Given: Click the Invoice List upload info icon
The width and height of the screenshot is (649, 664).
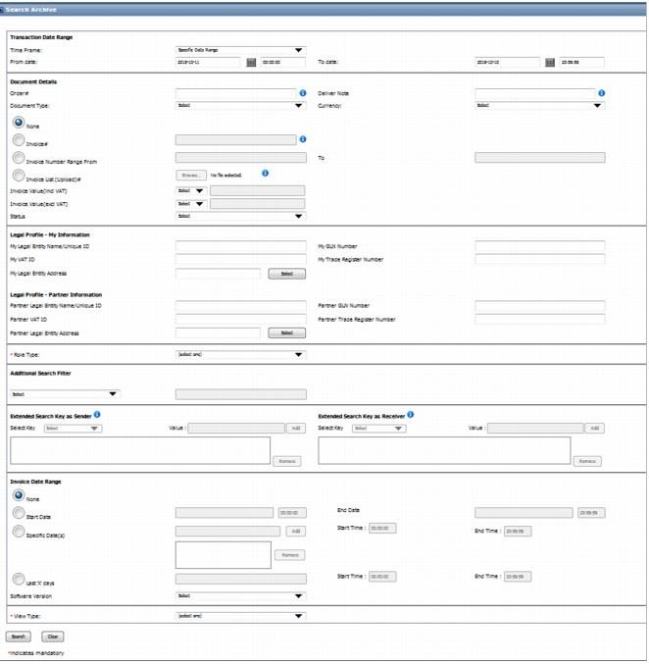Looking at the screenshot, I should pyautogui.click(x=265, y=173).
